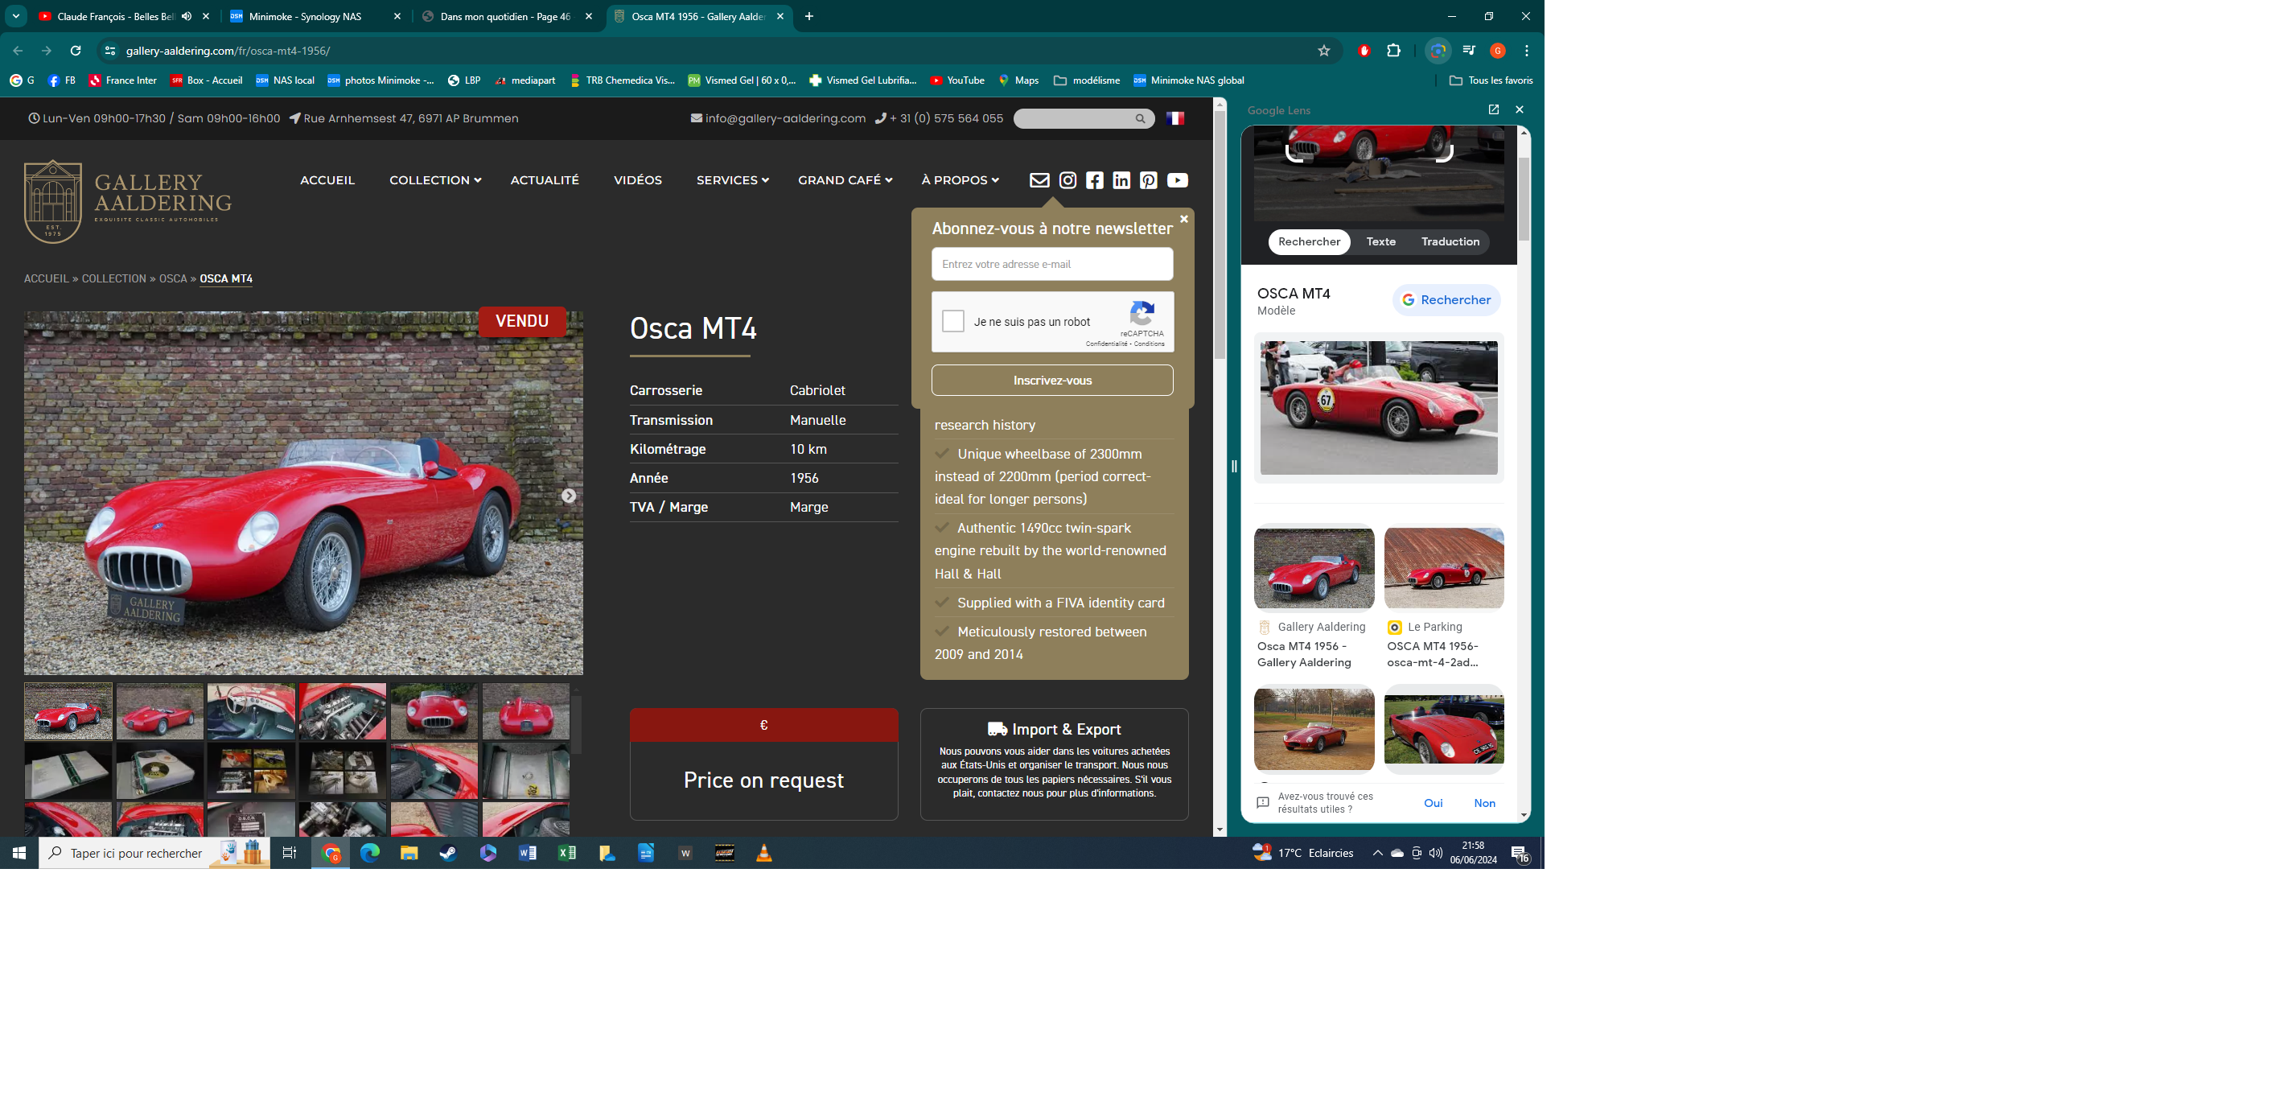This screenshot has width=2283, height=1120.
Task: Click the Google Lens toolbar icon
Action: (1438, 51)
